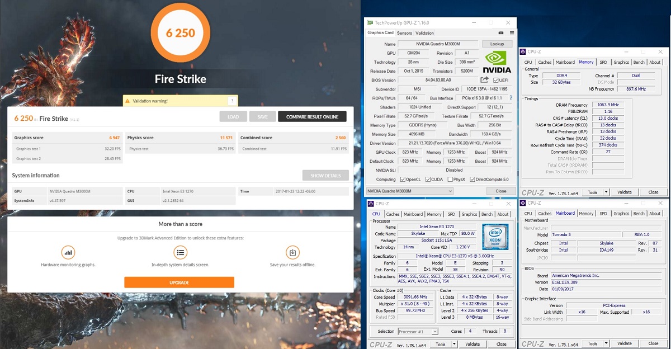Click the in-depth system details list icon
The height and width of the screenshot is (349, 671).
[x=180, y=252]
